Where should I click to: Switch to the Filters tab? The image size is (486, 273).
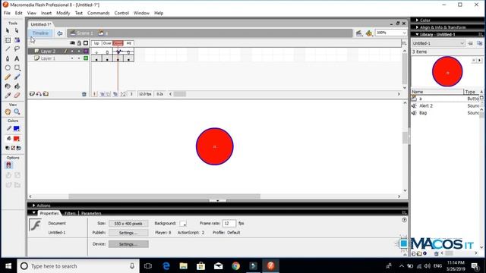click(x=70, y=213)
